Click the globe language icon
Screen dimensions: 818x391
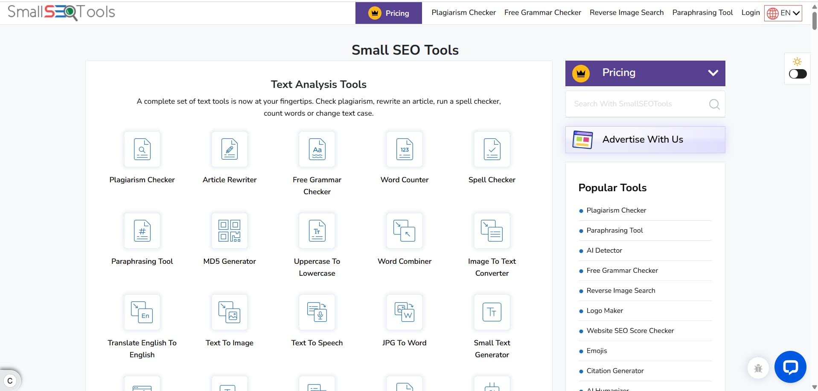click(773, 13)
